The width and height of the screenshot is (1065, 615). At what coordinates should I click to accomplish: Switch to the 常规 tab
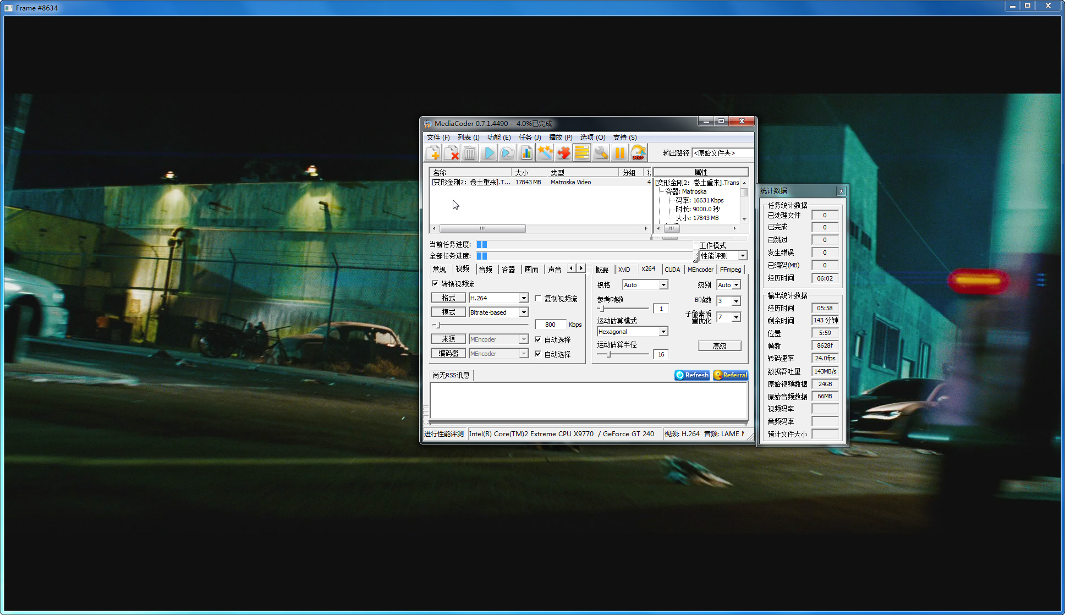click(440, 270)
